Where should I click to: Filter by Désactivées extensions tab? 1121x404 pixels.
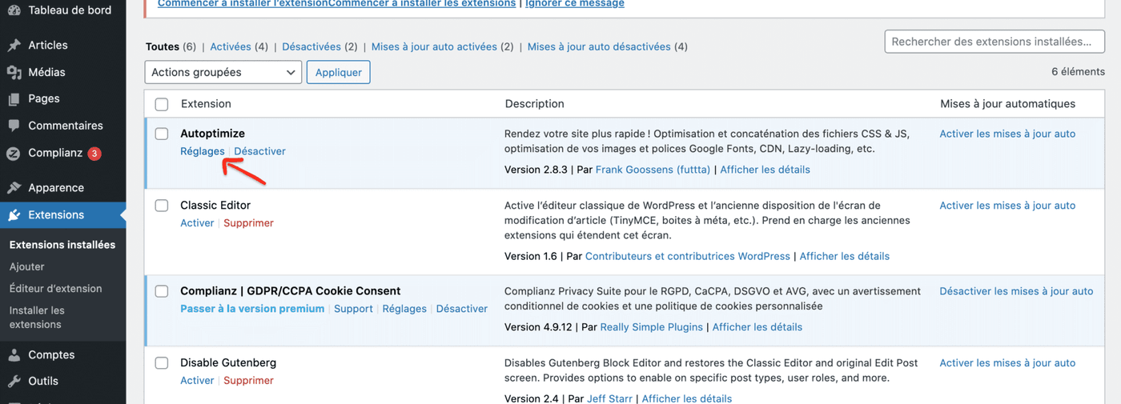pos(311,47)
